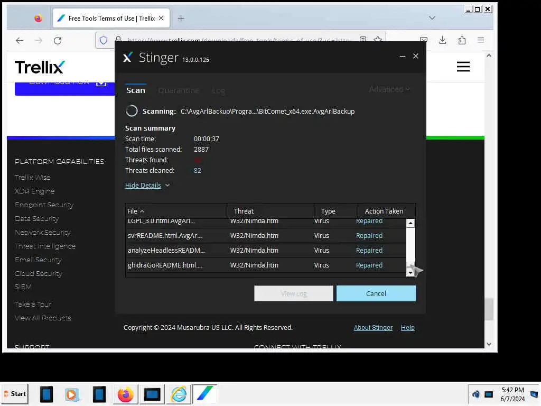Open the Firefox extensions icon
The image size is (541, 406).
pos(462,40)
